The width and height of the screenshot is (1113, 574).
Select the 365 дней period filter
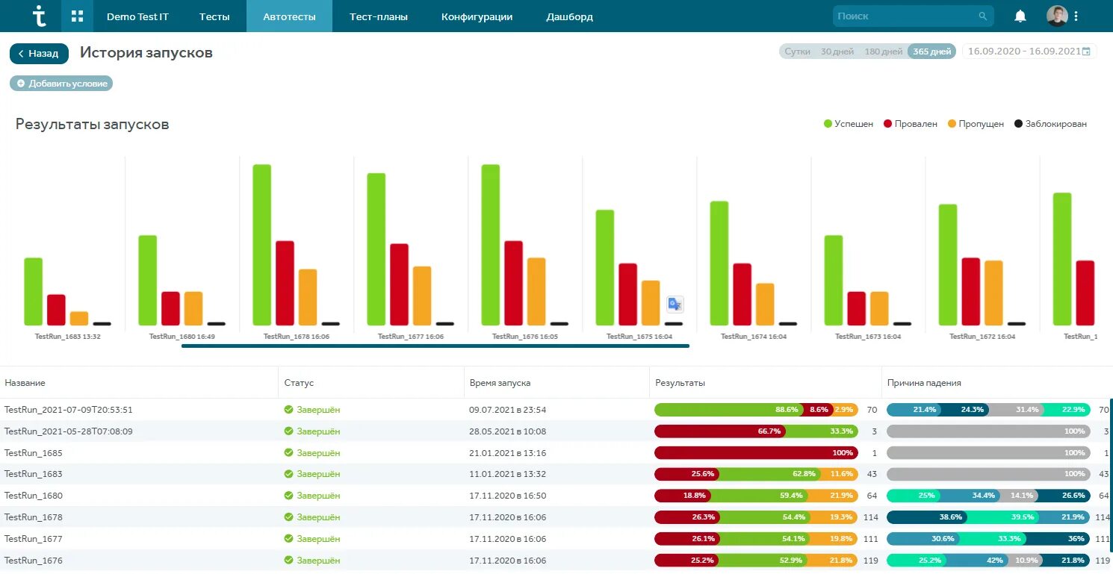[x=931, y=52]
